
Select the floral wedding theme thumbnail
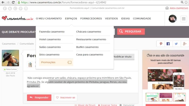pyautogui.click(x=179, y=97)
